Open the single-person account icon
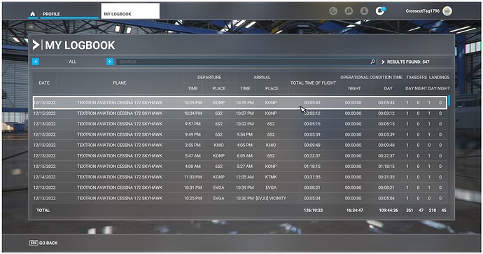Viewport: 483px width, 254px height. [x=364, y=11]
